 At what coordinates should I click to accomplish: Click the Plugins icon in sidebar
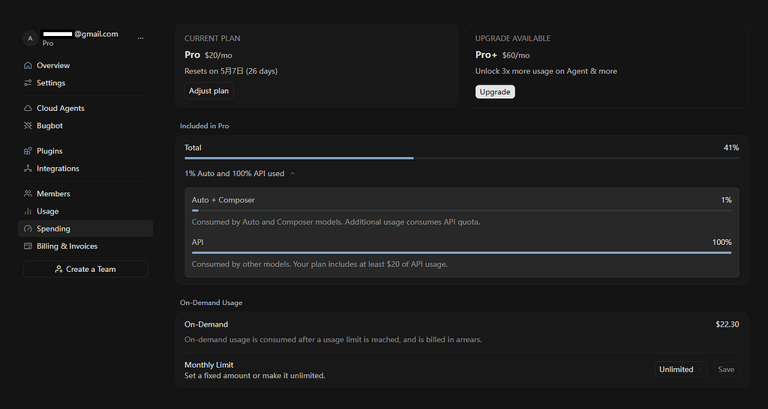coord(28,151)
